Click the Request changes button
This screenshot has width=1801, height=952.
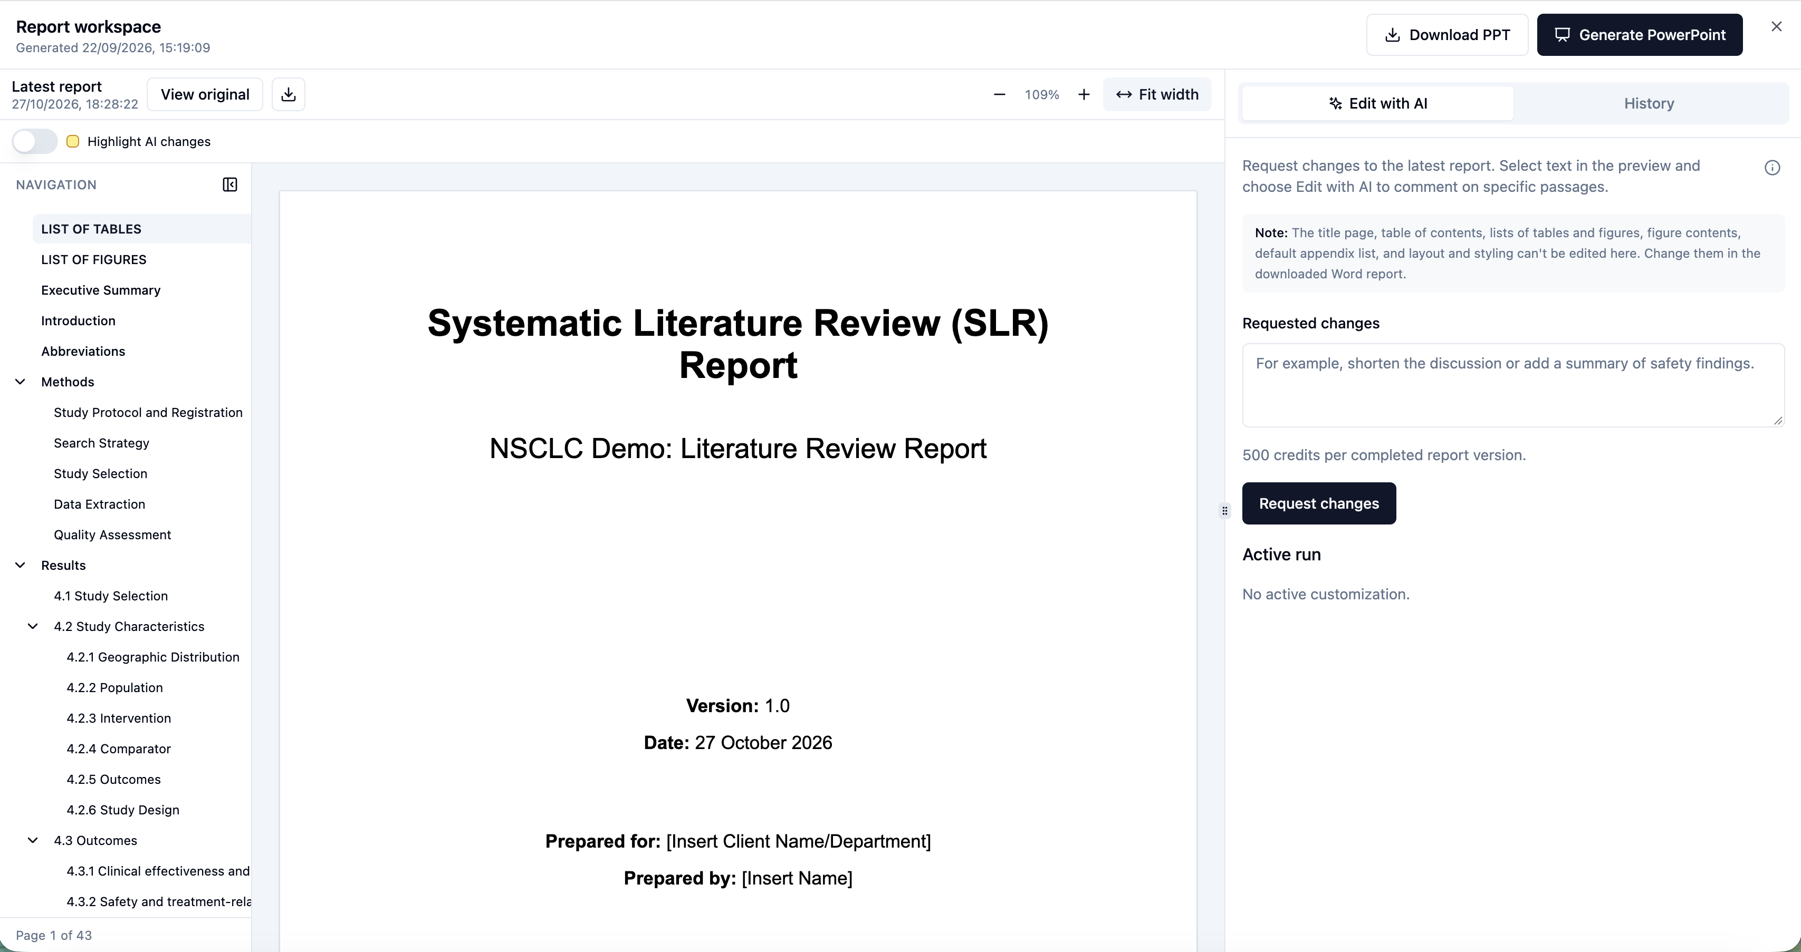click(1319, 503)
